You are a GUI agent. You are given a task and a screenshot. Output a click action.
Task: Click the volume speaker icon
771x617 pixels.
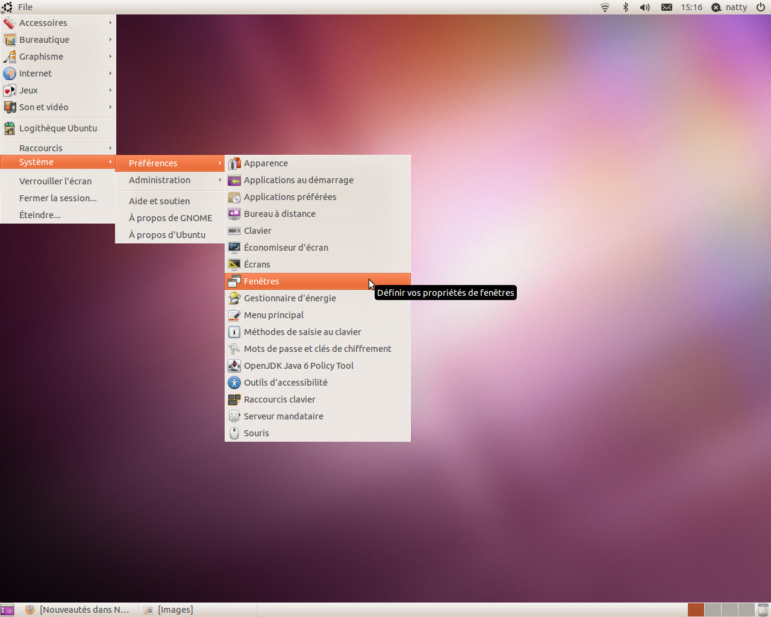point(645,7)
